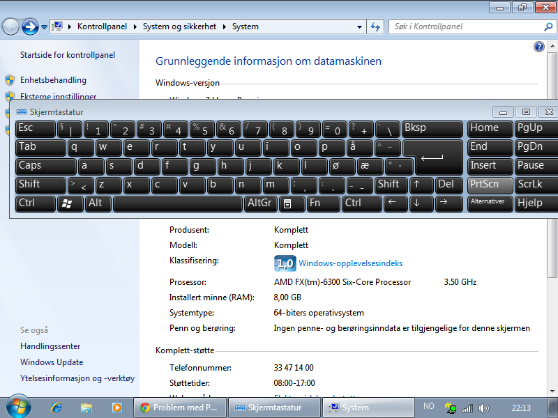
Task: Toggle left Shift key on Skjermtastatur
Action: (40, 185)
